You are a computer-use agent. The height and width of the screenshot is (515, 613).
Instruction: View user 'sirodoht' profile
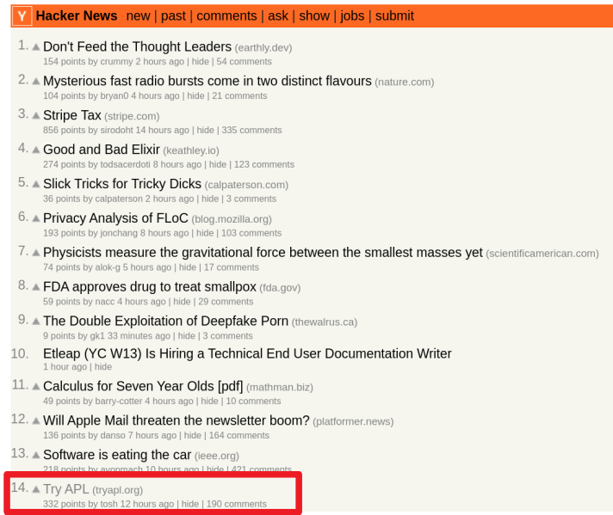tap(116, 131)
